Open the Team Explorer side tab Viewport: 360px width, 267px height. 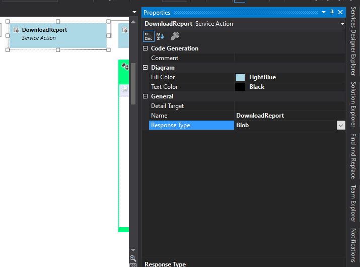(353, 203)
